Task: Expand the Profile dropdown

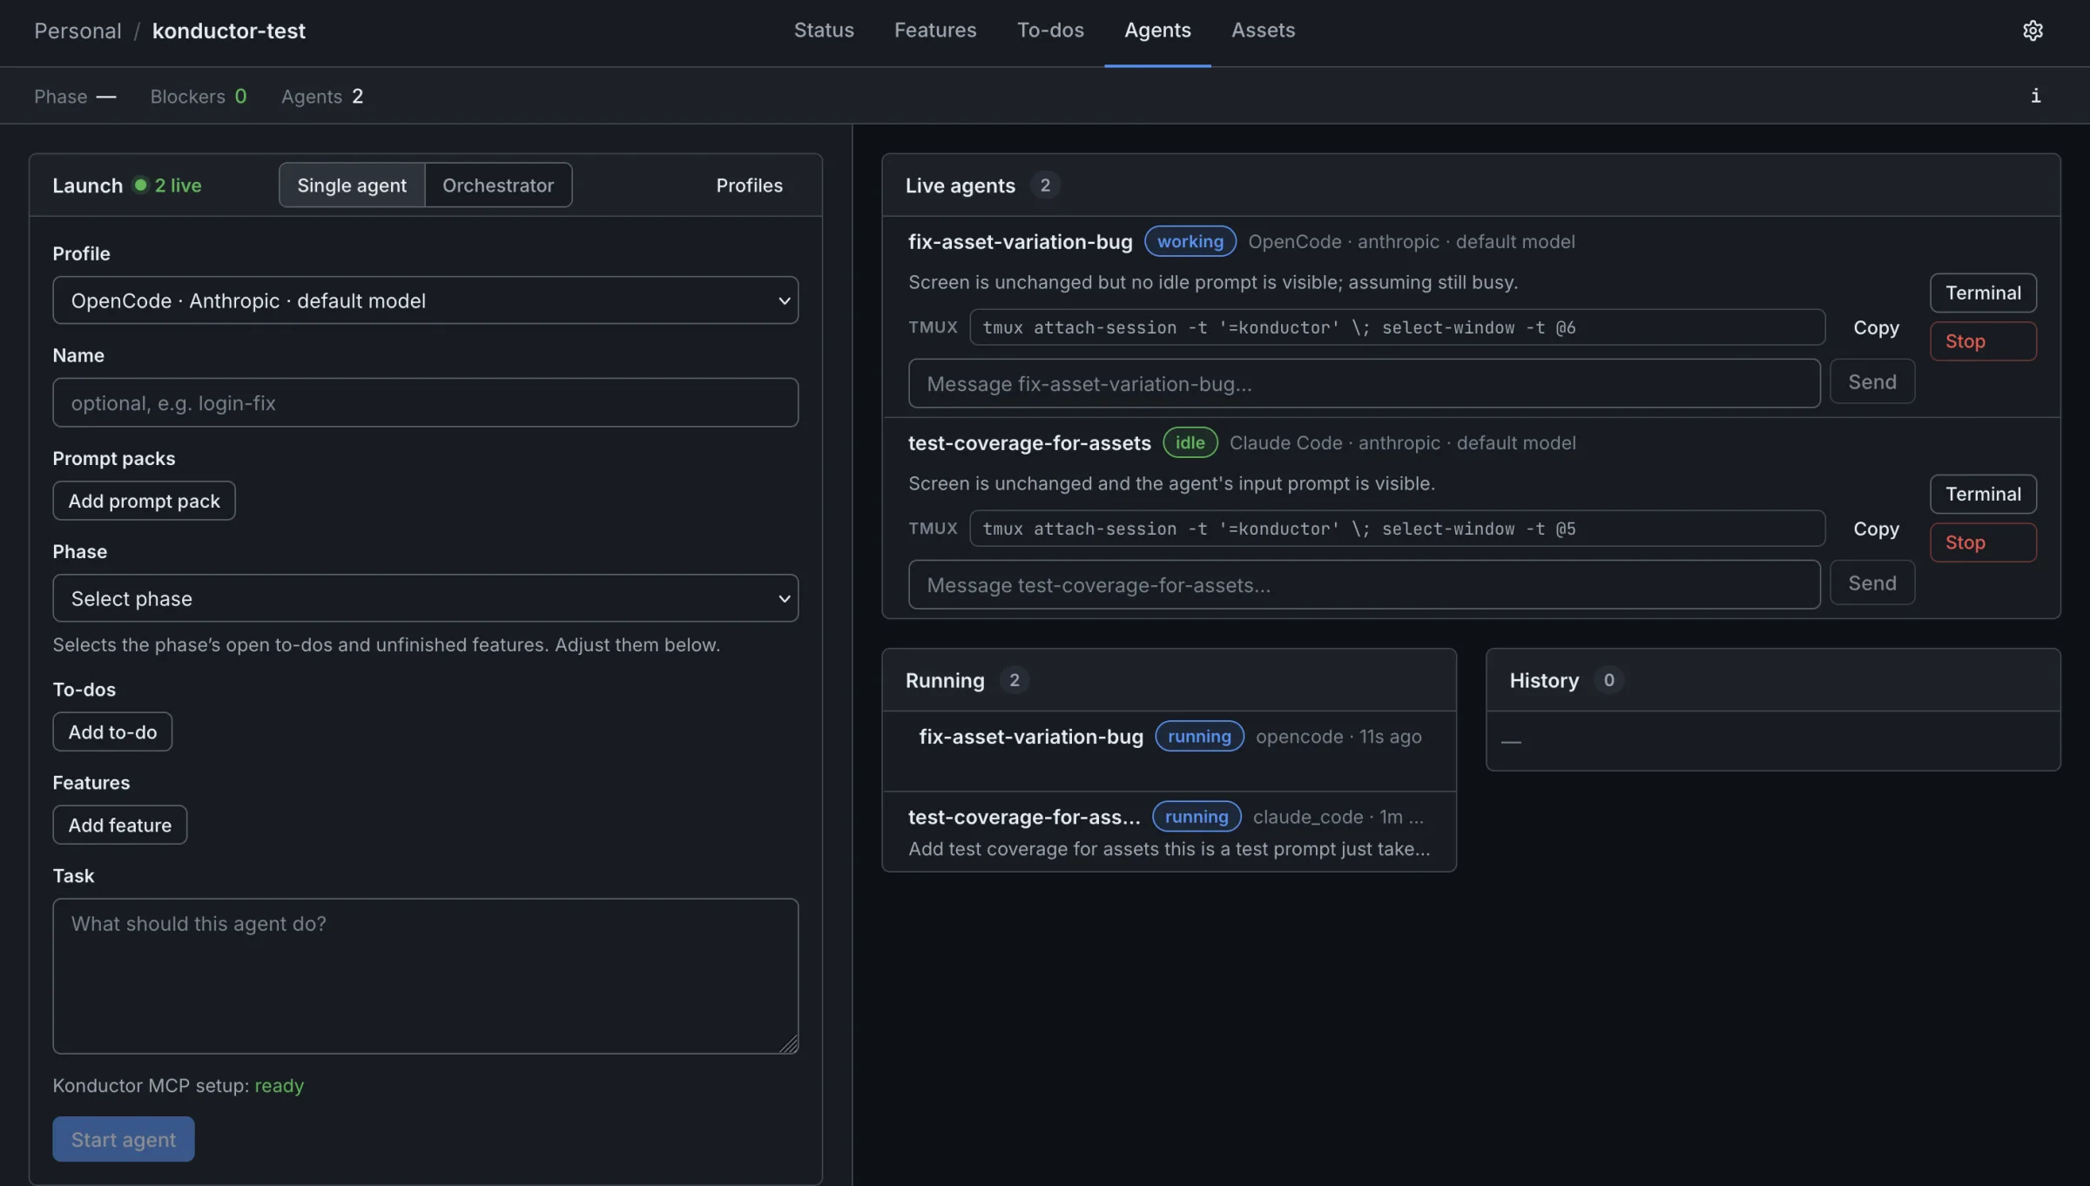Action: coord(426,300)
